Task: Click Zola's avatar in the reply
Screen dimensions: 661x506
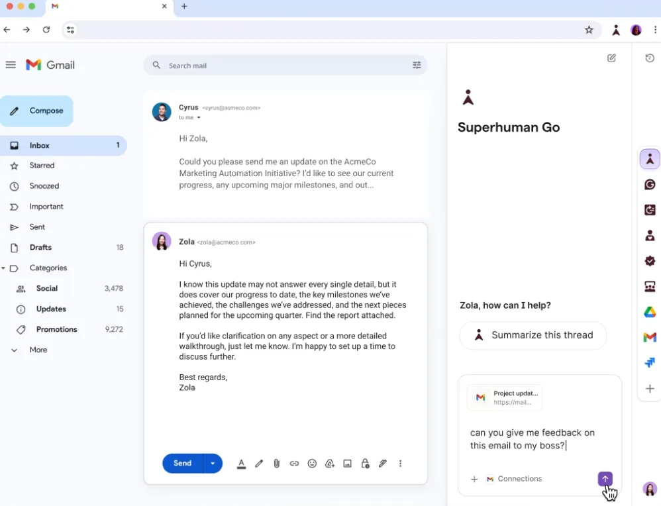Action: [162, 241]
